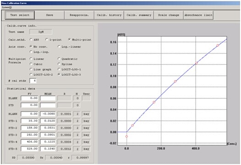Click the STD-4 FV field 406.00
This screenshot has width=241, height=165.
[x=29, y=142]
